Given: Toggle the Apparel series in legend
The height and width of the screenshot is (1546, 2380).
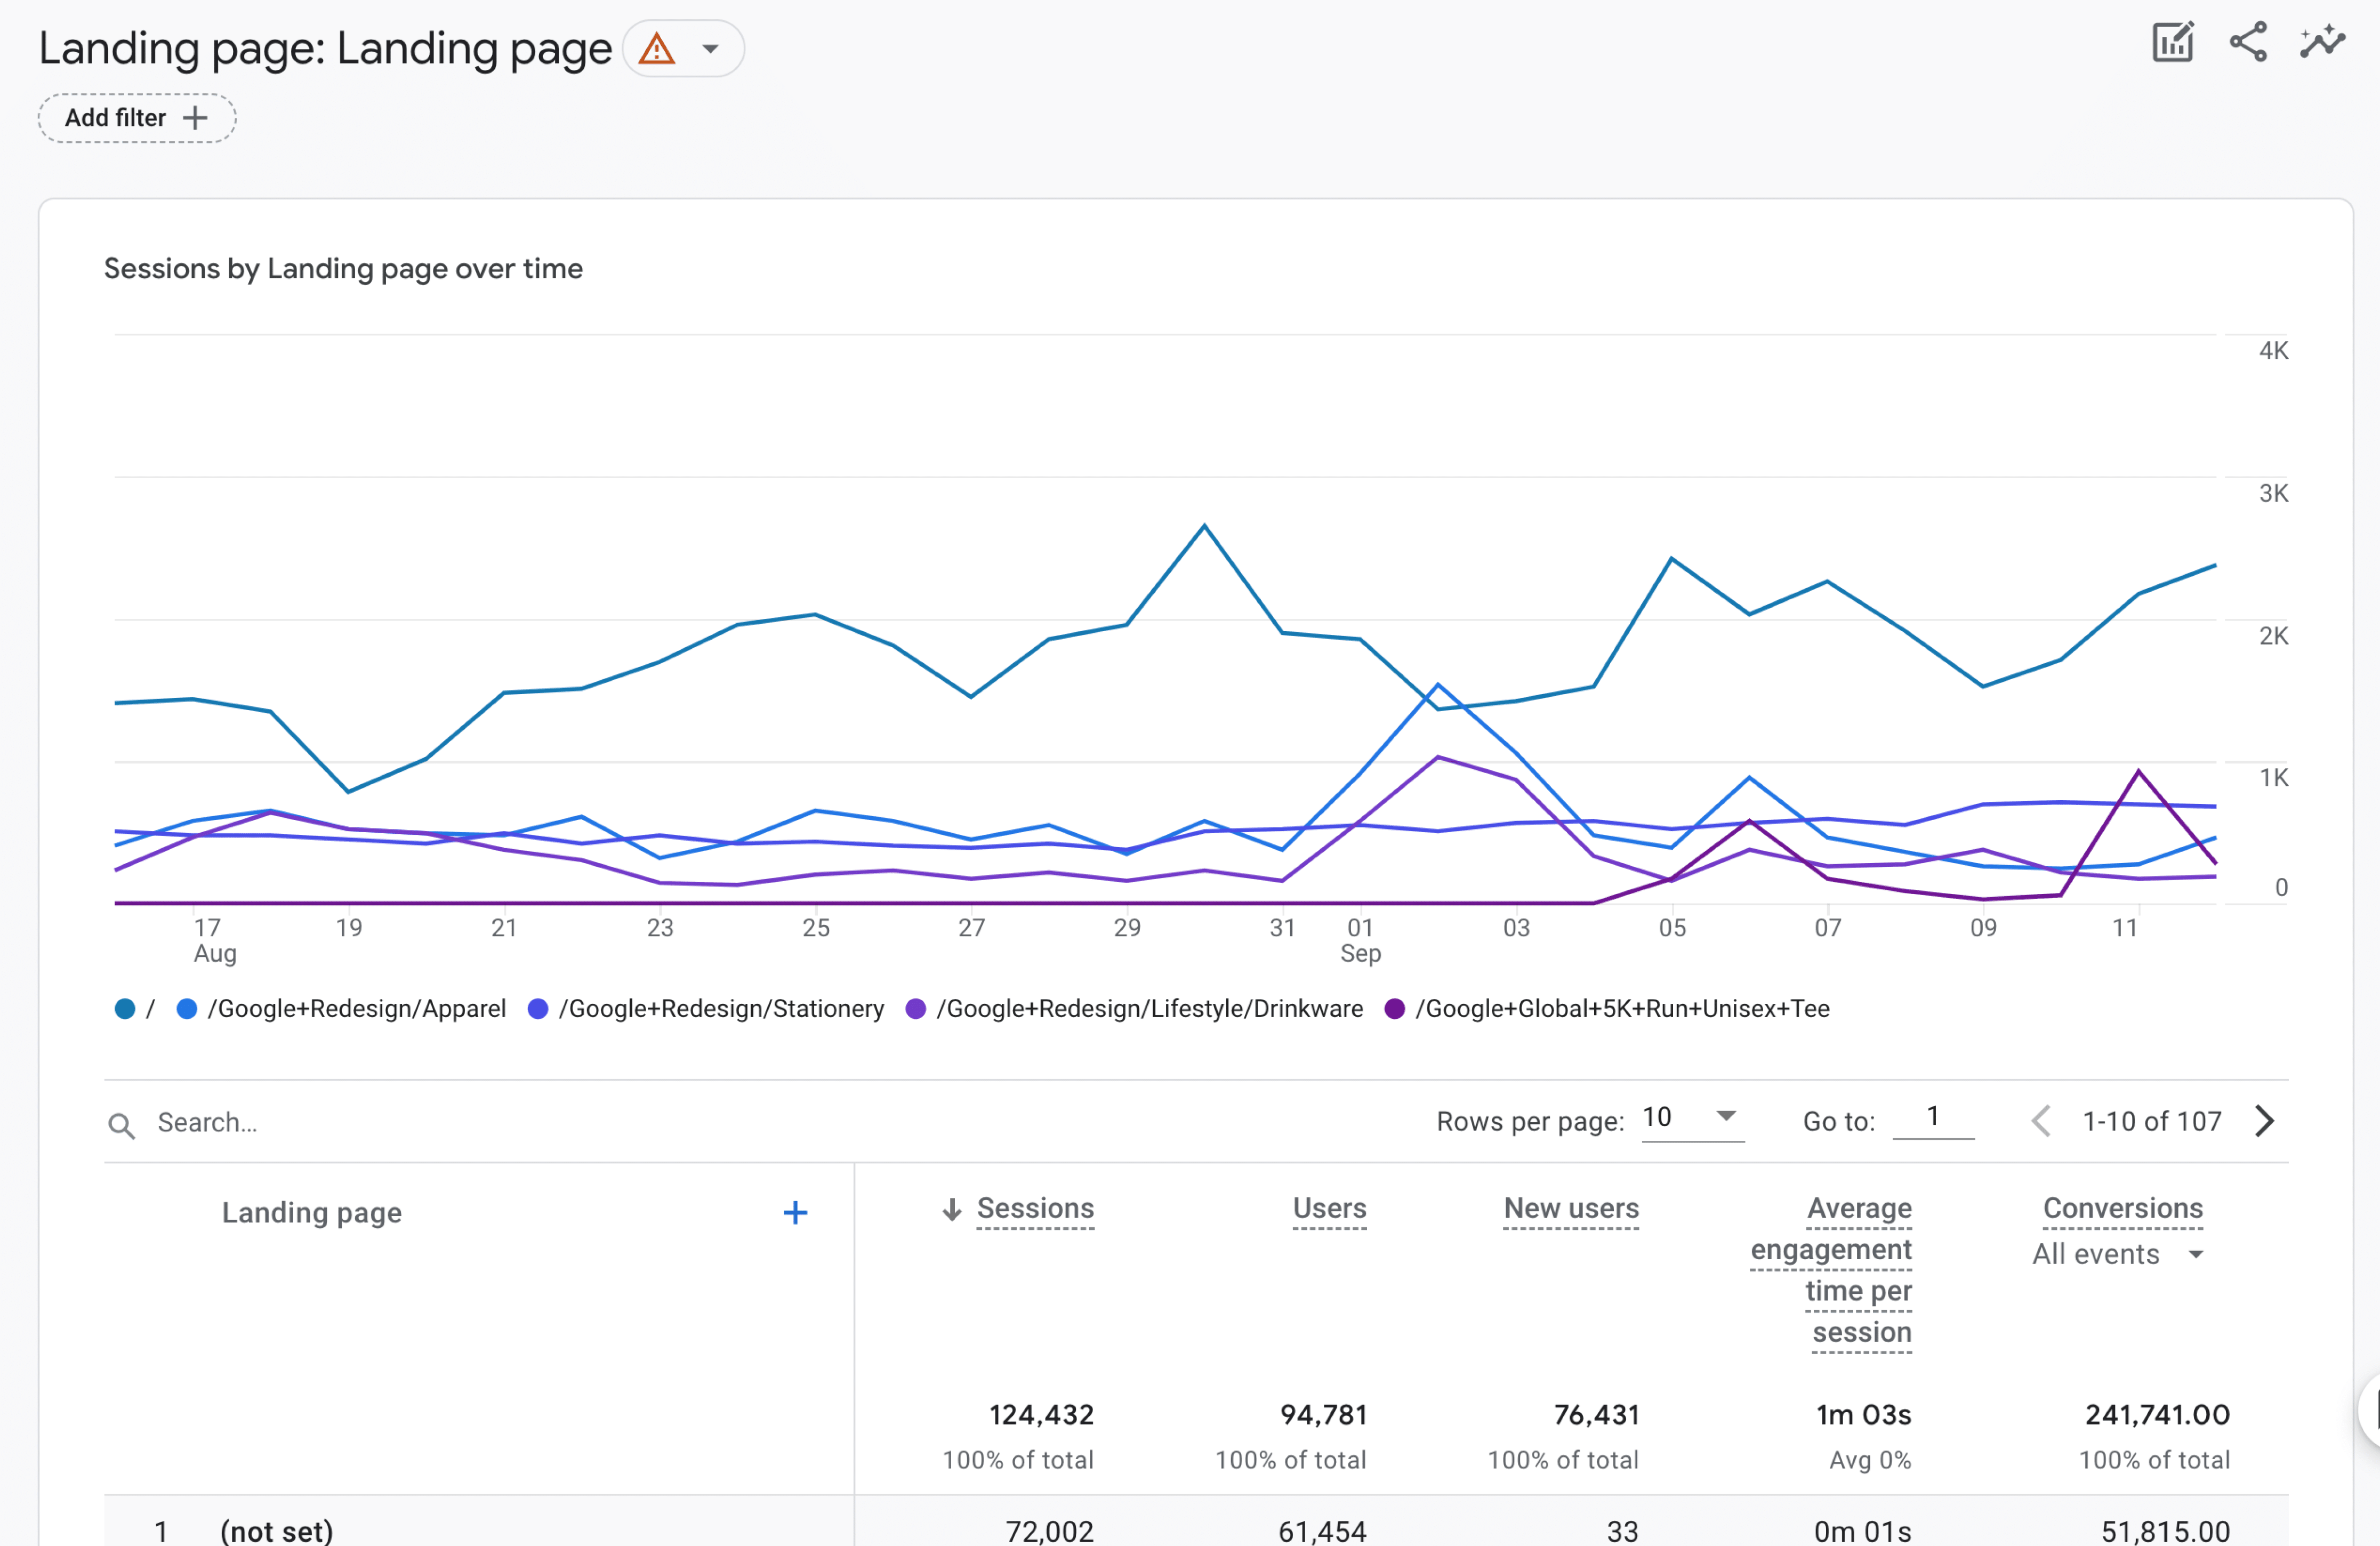Looking at the screenshot, I should 356,1009.
